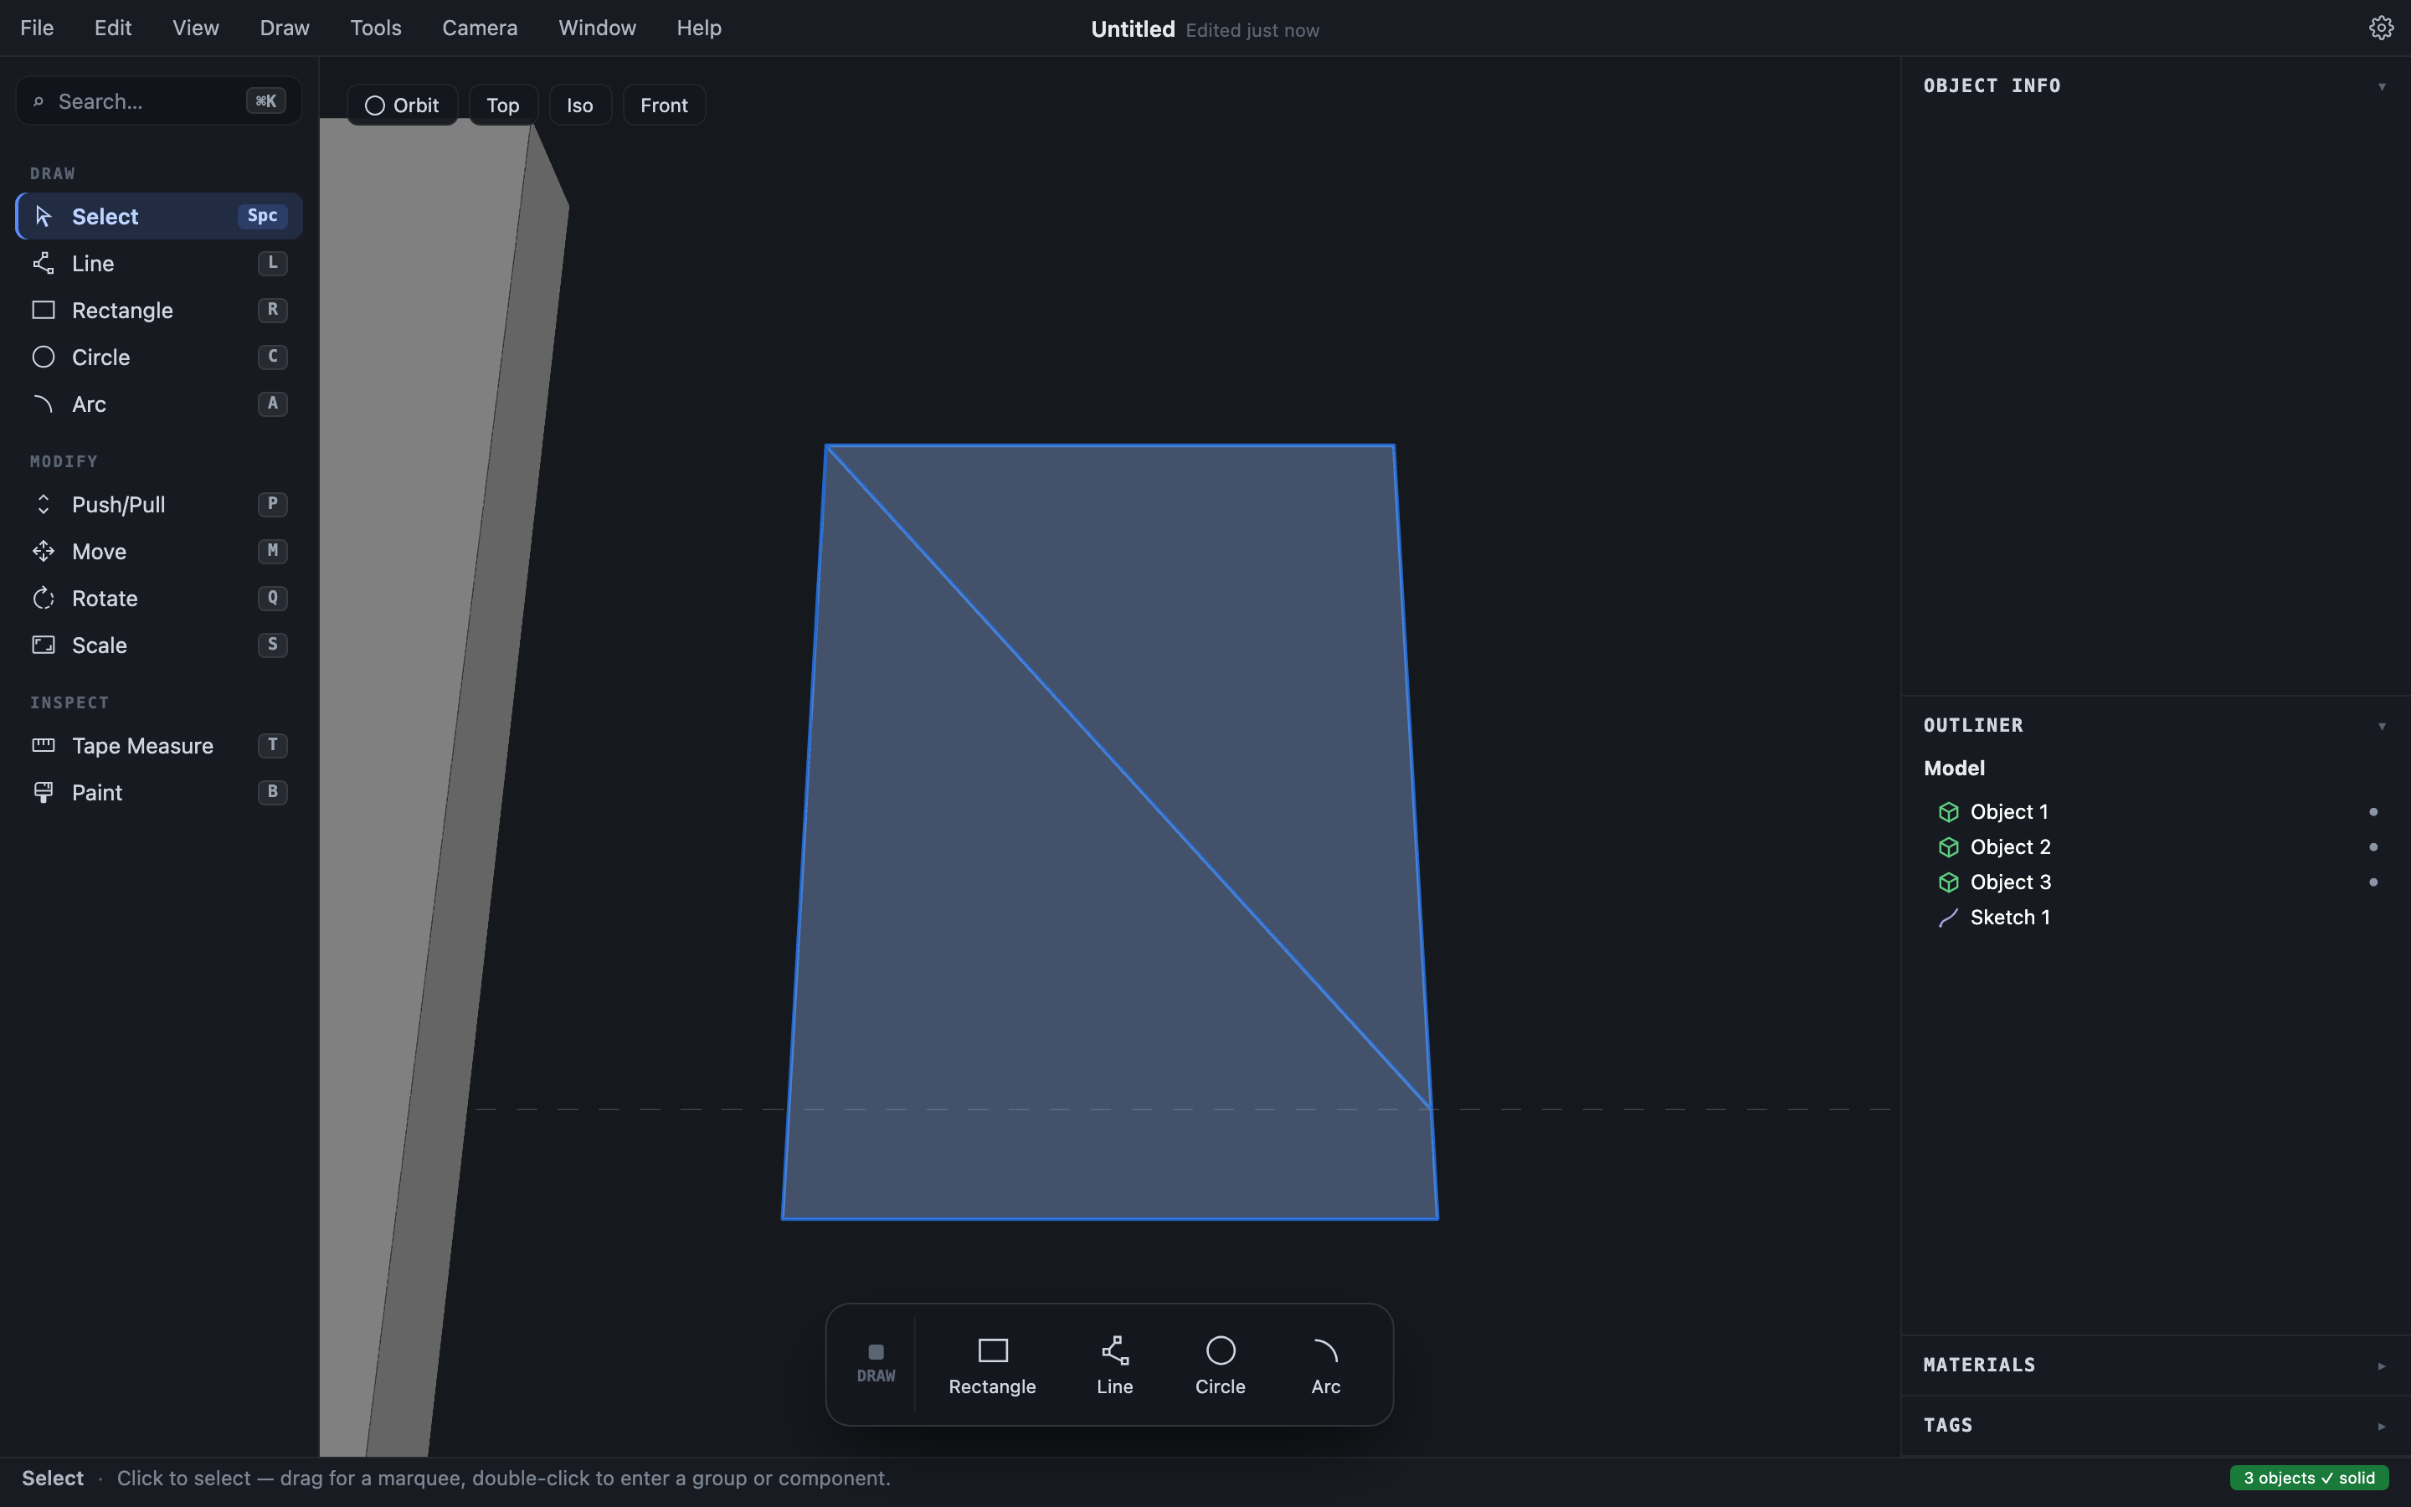The image size is (2411, 1507).
Task: Switch to Iso view
Action: point(580,105)
